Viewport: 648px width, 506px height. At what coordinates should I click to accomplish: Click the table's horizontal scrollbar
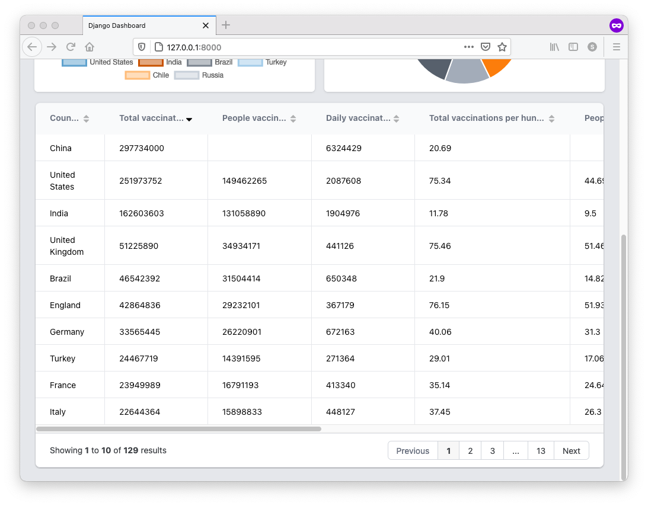pyautogui.click(x=178, y=428)
